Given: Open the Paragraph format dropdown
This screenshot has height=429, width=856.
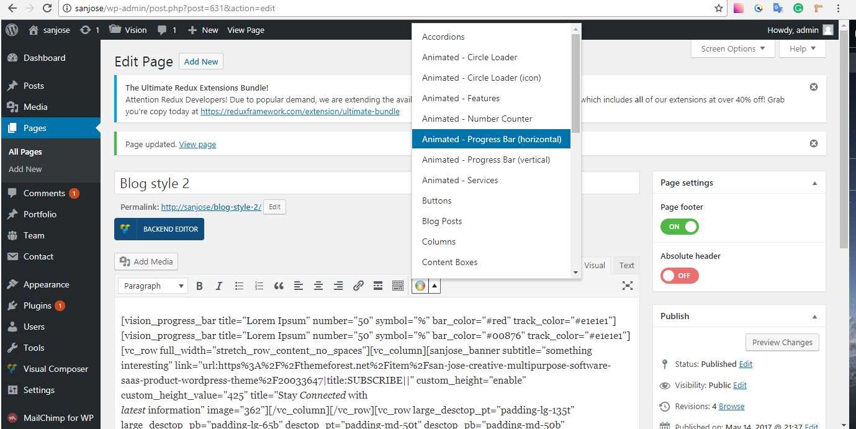Looking at the screenshot, I should (153, 286).
